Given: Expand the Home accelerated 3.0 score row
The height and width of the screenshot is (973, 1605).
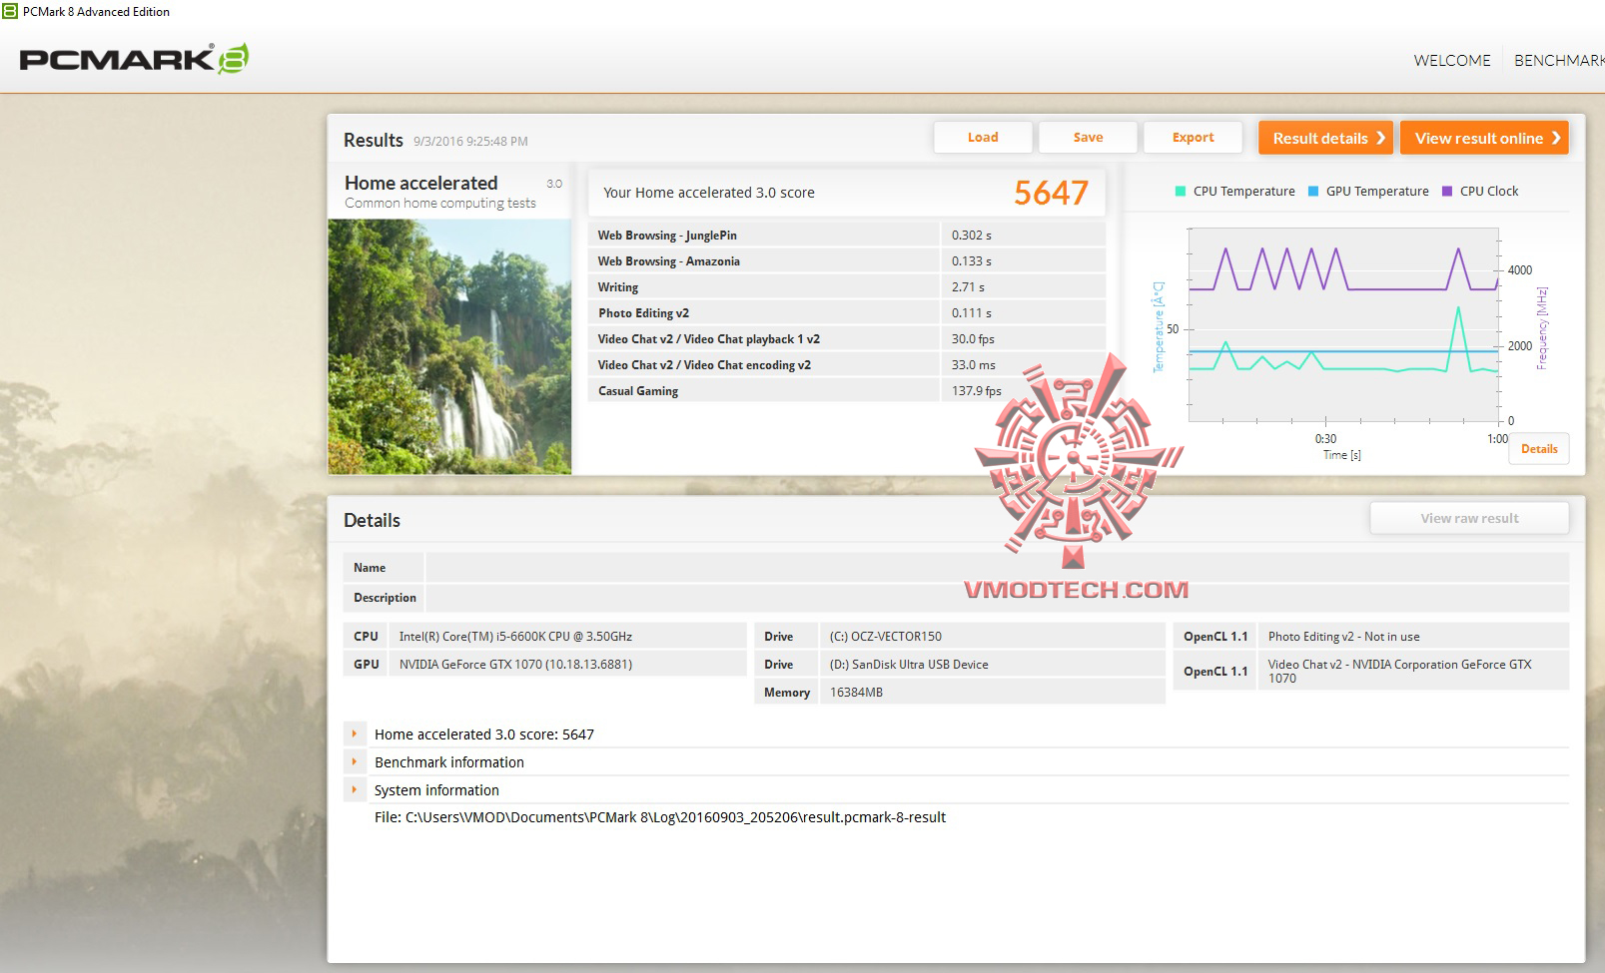Looking at the screenshot, I should click(x=355, y=733).
